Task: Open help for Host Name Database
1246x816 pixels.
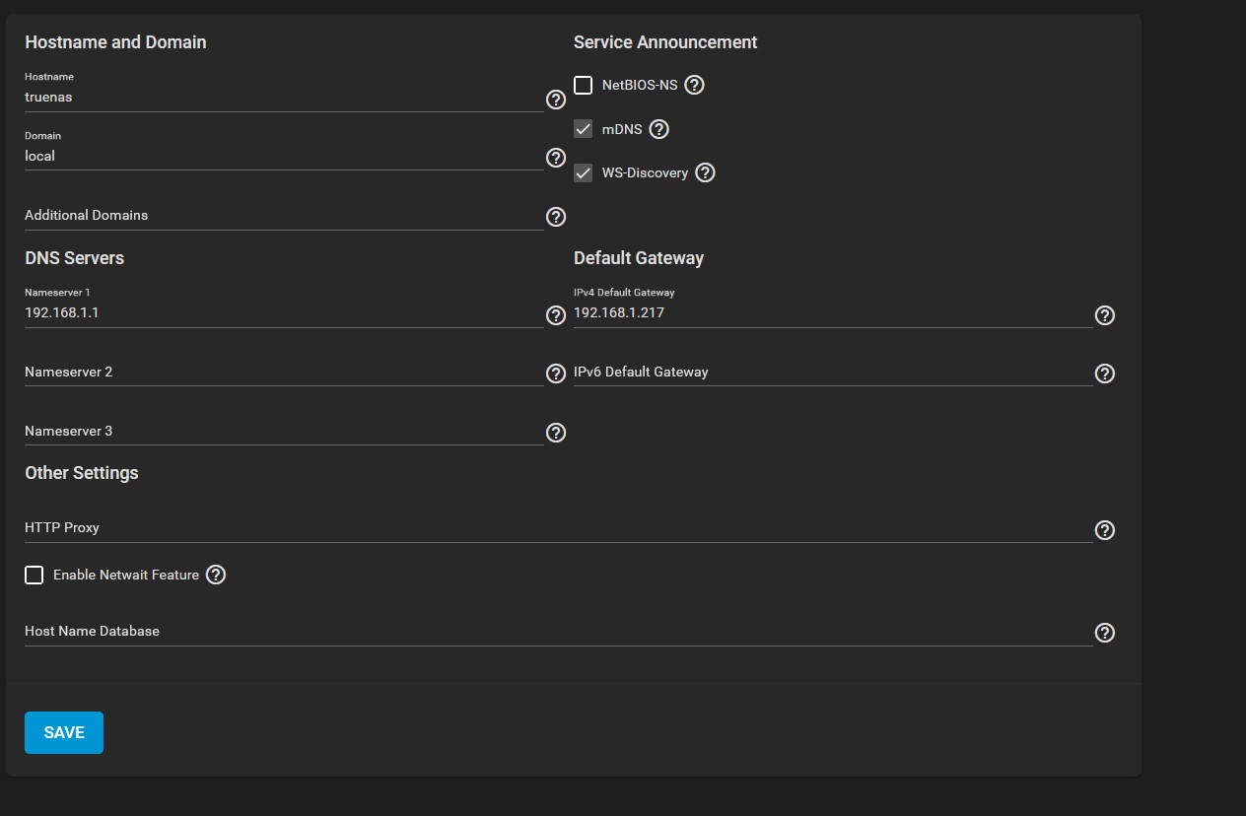Action: [1105, 633]
